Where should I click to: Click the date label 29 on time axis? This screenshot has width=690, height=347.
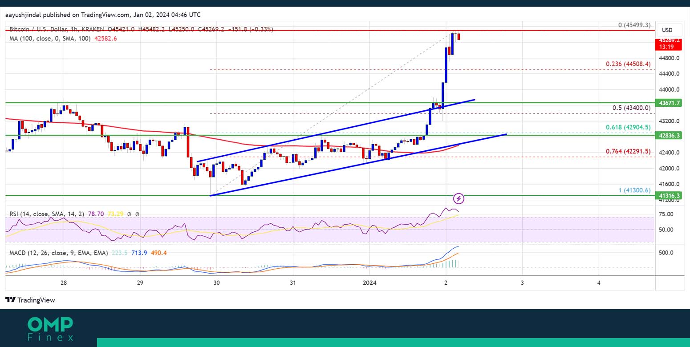[140, 282]
